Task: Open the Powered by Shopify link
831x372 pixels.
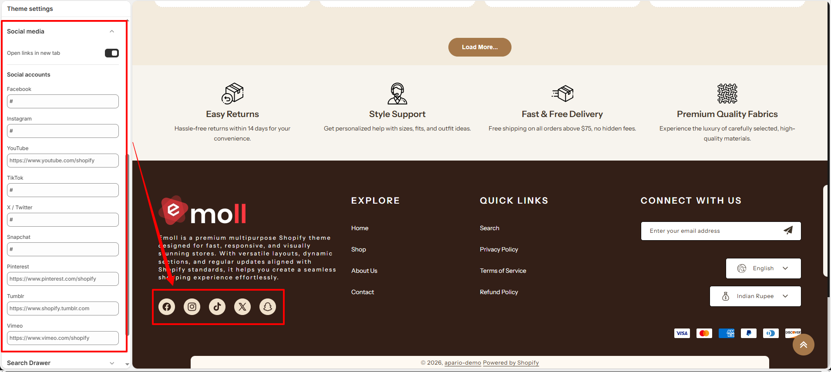Action: (511, 363)
